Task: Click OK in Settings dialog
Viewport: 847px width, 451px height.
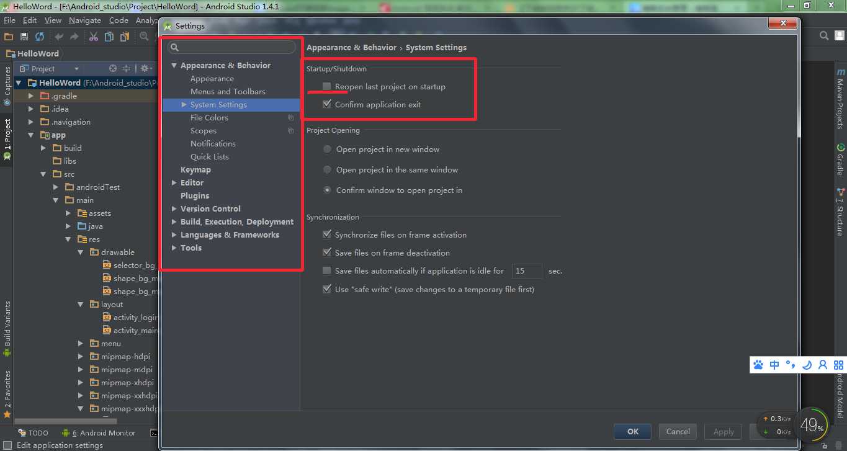Action: pos(632,432)
